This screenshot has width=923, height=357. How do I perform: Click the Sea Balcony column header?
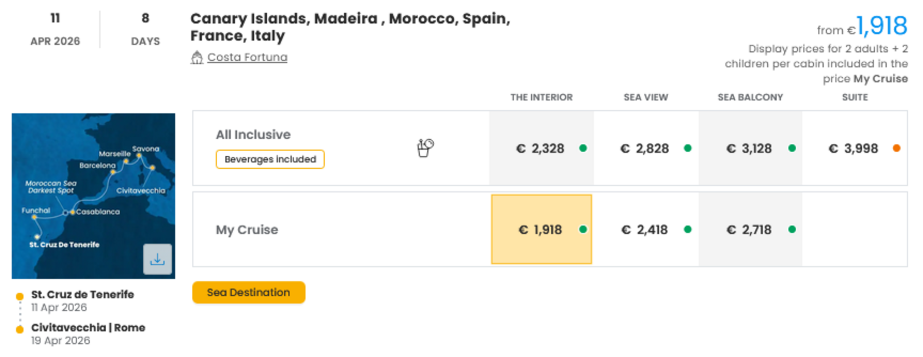750,97
